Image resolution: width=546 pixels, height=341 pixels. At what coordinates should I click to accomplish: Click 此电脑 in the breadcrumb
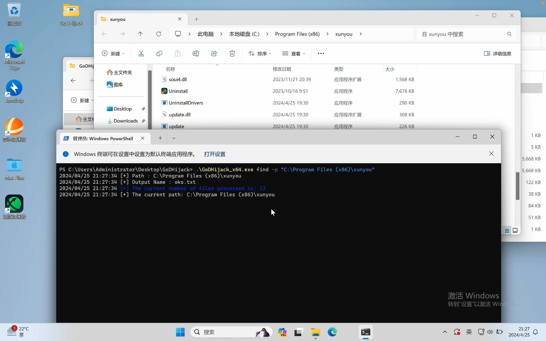(x=206, y=34)
